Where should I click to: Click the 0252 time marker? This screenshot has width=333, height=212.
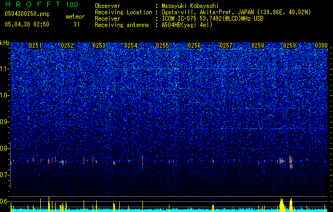click(67, 46)
